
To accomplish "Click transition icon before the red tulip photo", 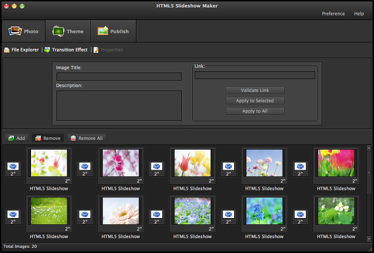I will pyautogui.click(x=157, y=166).
